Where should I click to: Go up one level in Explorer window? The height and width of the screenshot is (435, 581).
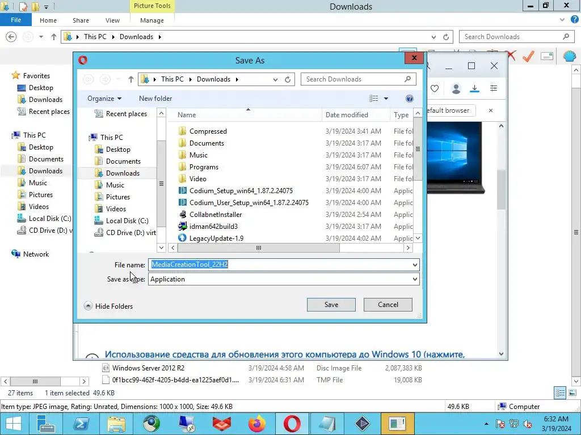(54, 37)
